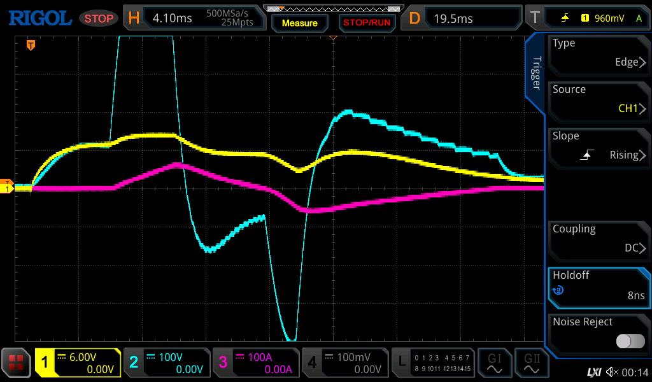Click the speaker mute icon
The image size is (652, 382).
point(612,372)
